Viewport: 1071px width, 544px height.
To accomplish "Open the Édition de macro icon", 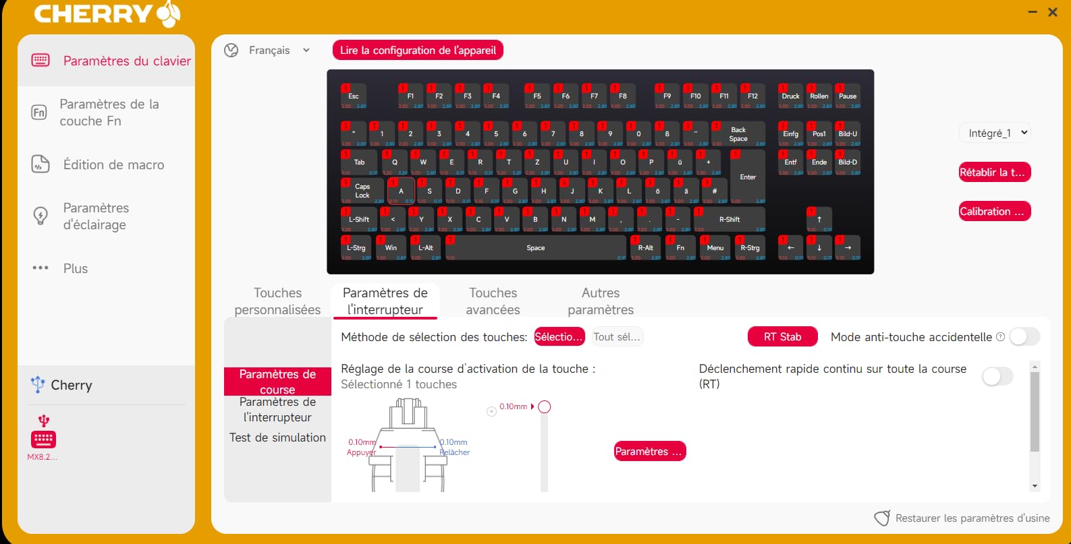I will pos(40,164).
